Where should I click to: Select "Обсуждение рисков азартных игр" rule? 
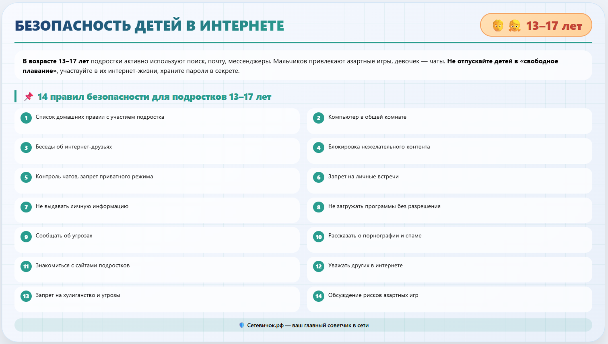449,299
